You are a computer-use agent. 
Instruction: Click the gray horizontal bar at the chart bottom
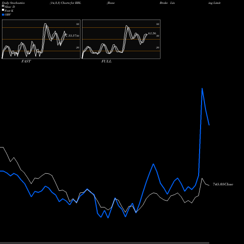click(104, 243)
